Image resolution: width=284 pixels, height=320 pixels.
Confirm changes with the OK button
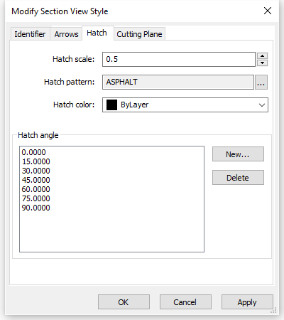(124, 302)
